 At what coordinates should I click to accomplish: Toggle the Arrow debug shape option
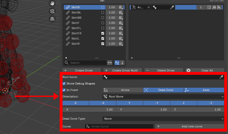(x=123, y=90)
